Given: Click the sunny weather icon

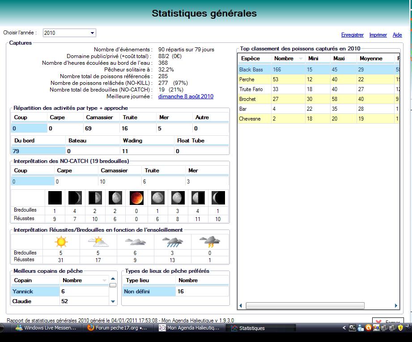Looking at the screenshot, I should point(61,242).
